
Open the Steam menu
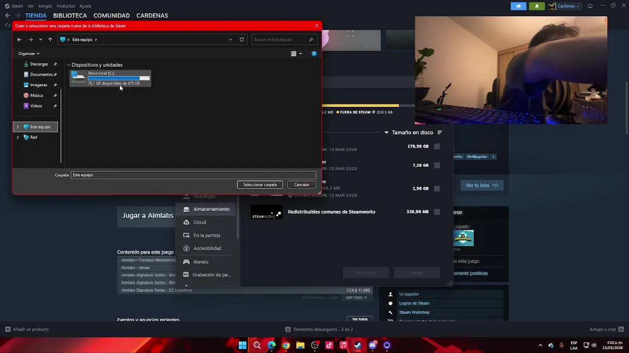[17, 6]
